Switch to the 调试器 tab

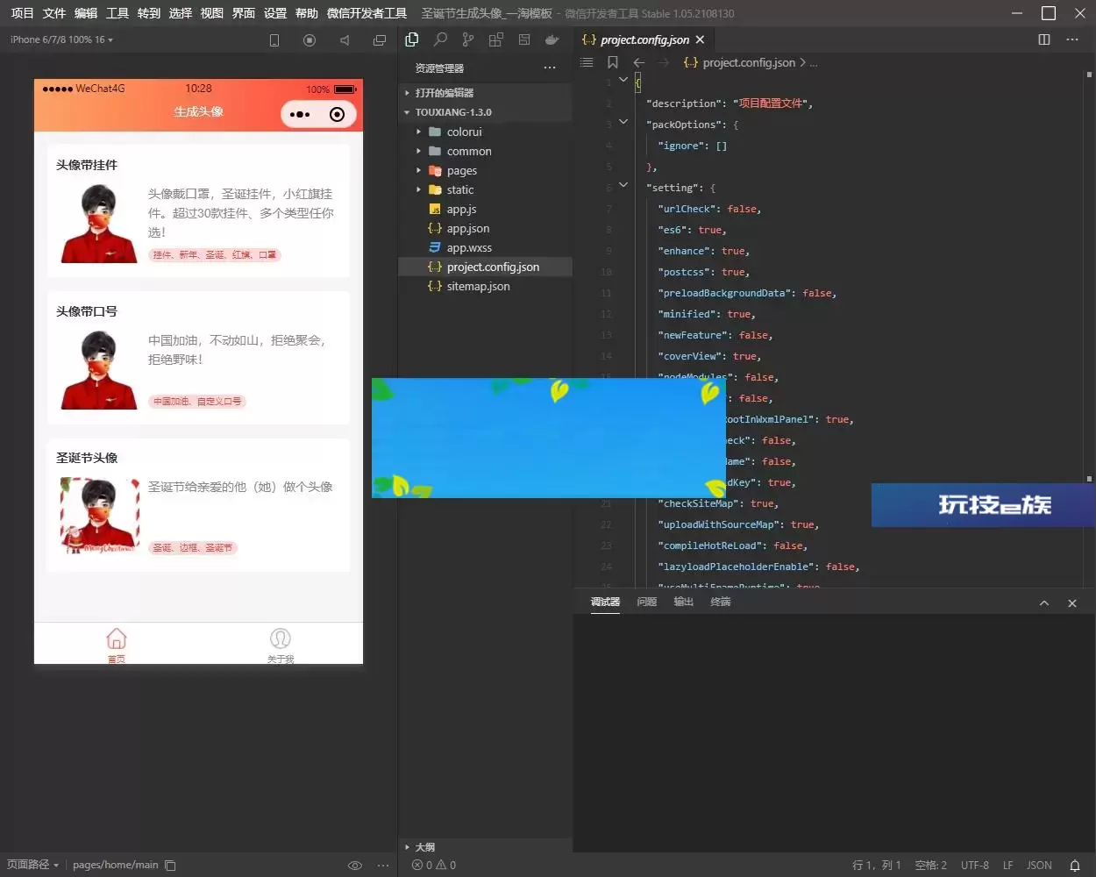tap(605, 602)
